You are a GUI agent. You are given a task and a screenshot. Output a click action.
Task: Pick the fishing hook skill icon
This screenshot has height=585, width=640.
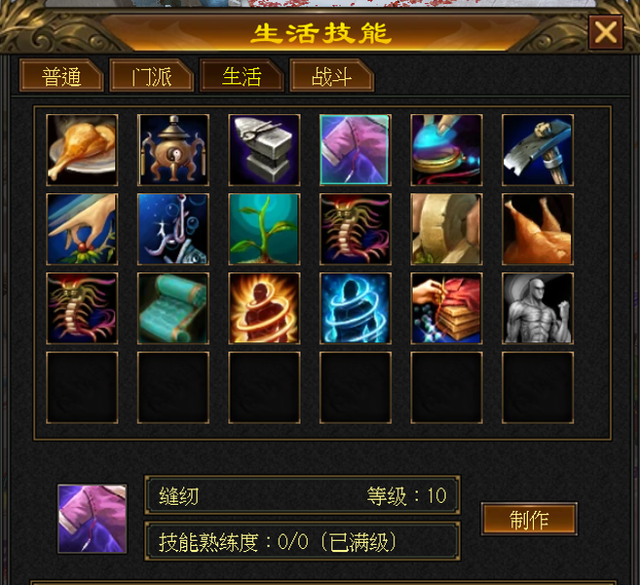[173, 229]
